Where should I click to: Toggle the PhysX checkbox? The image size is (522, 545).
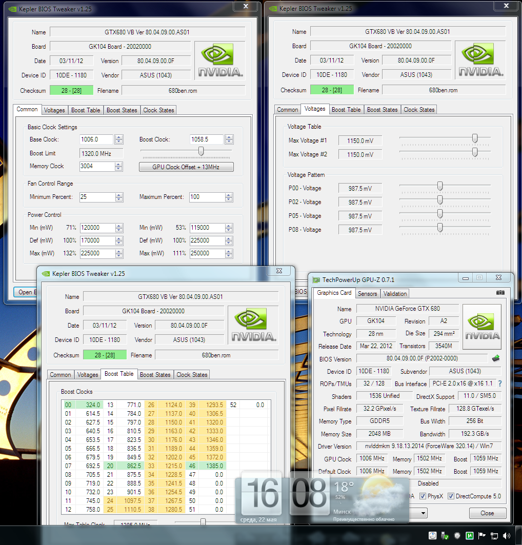point(423,496)
